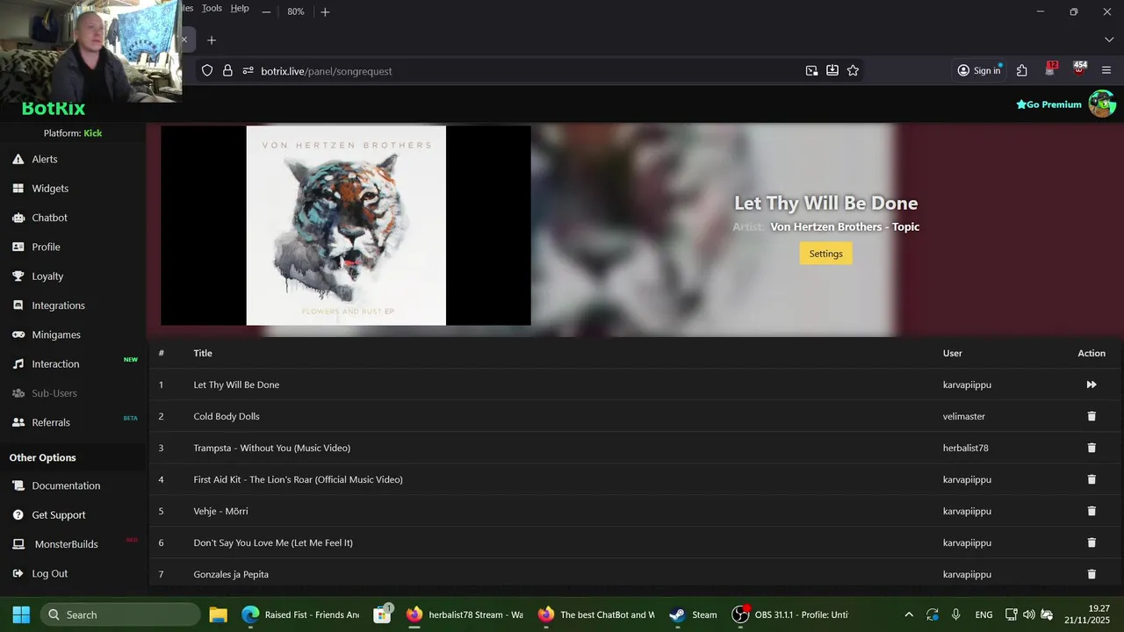Viewport: 1124px width, 632px height.
Task: Open the padlock site information icon
Action: pos(227,71)
